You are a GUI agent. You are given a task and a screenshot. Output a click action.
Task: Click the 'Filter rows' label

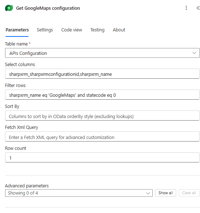(15, 86)
